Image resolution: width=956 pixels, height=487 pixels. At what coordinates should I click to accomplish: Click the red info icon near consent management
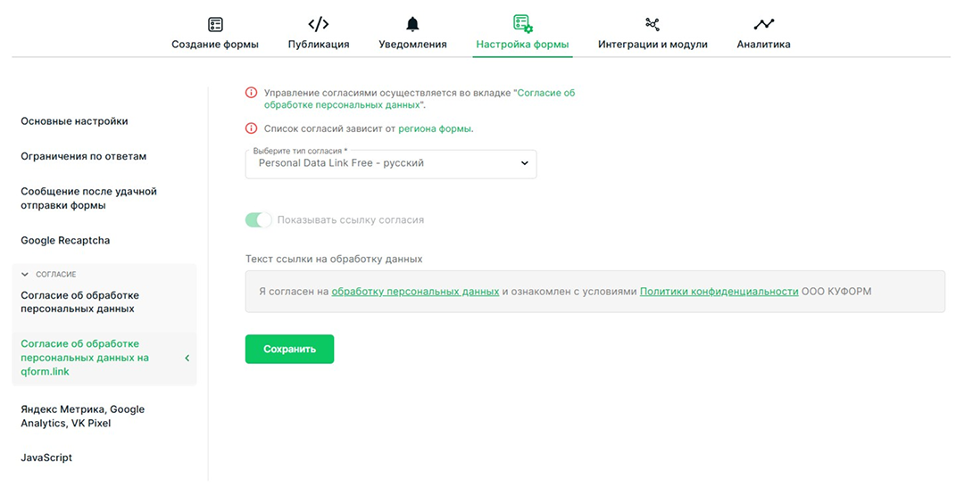(252, 93)
